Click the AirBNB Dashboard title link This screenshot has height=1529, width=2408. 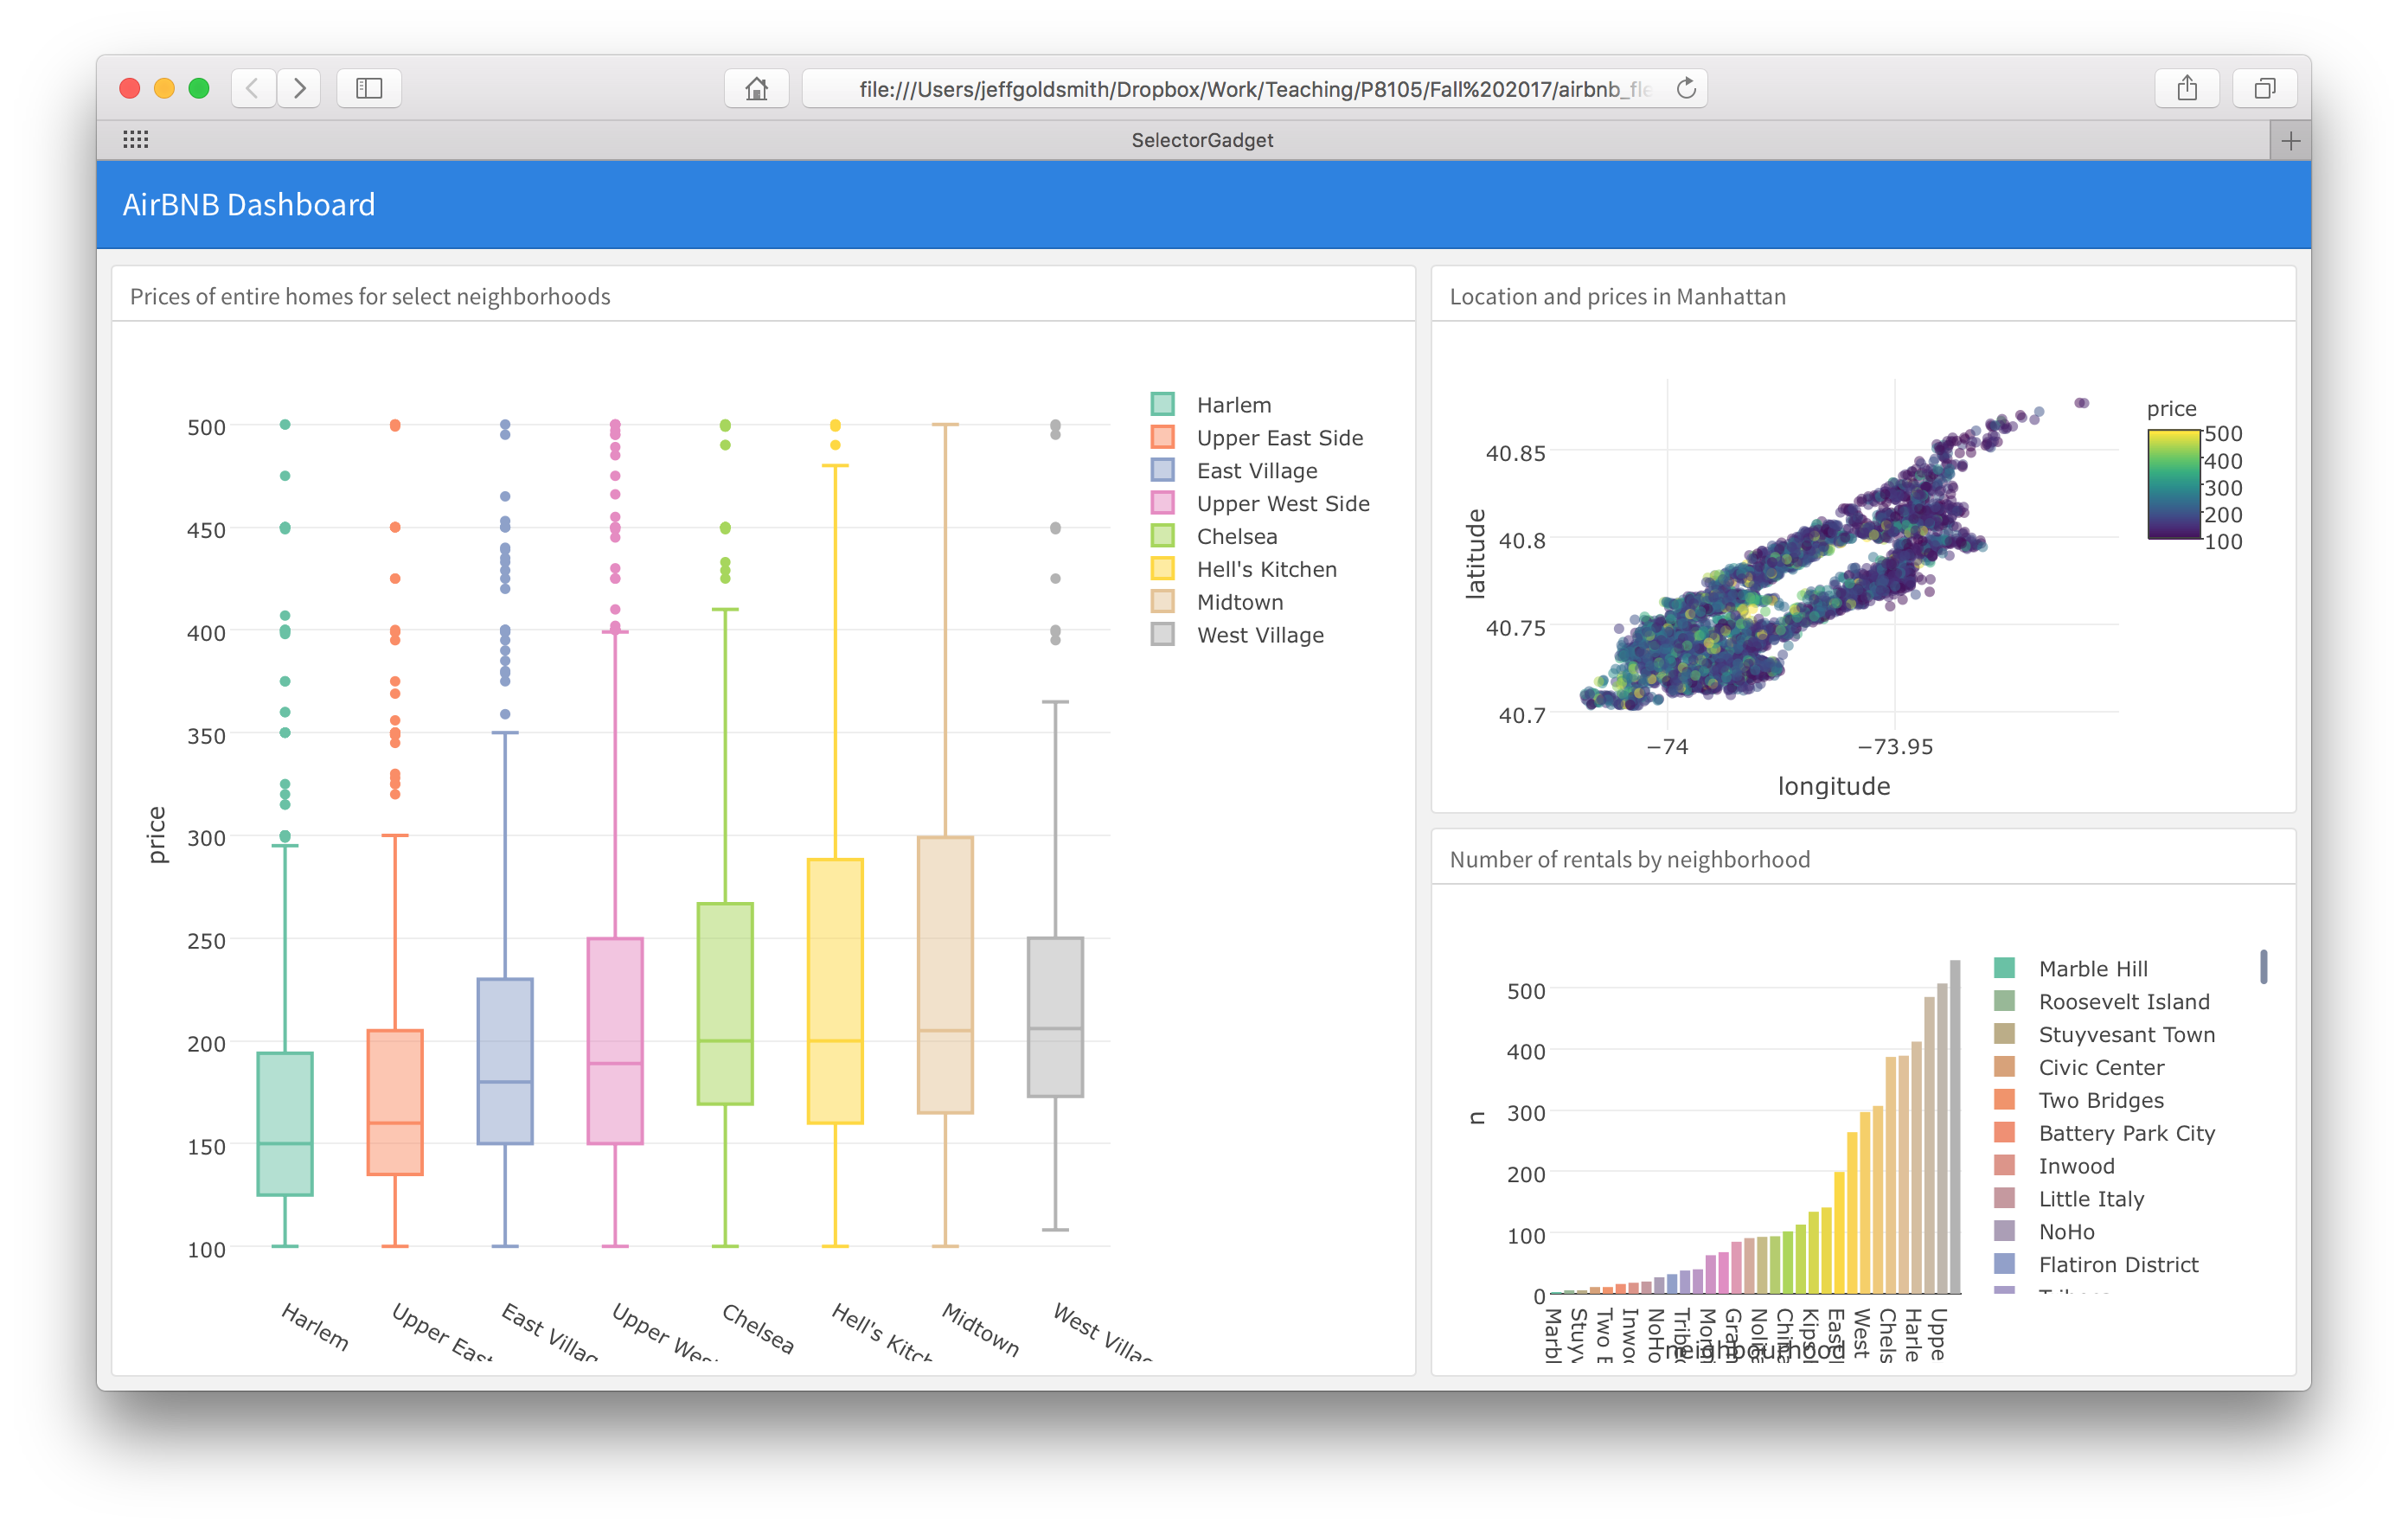click(x=249, y=205)
